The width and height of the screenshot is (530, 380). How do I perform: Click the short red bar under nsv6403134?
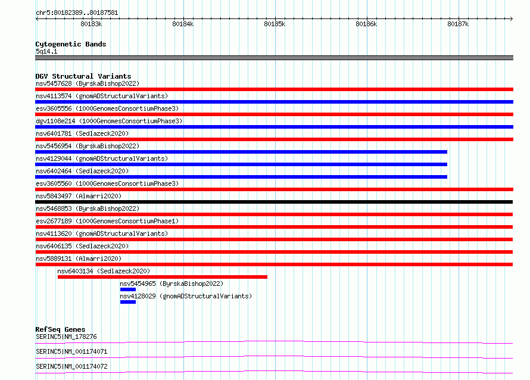162,277
